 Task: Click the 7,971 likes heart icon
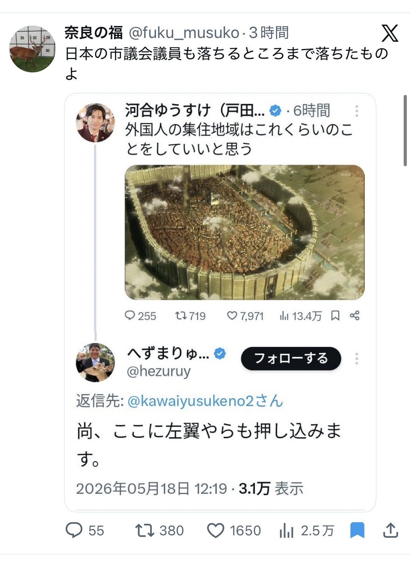232,316
